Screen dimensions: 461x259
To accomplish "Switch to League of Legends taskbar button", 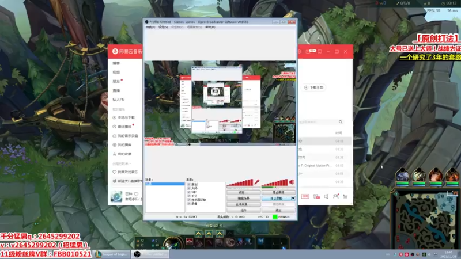I will 112,254.
